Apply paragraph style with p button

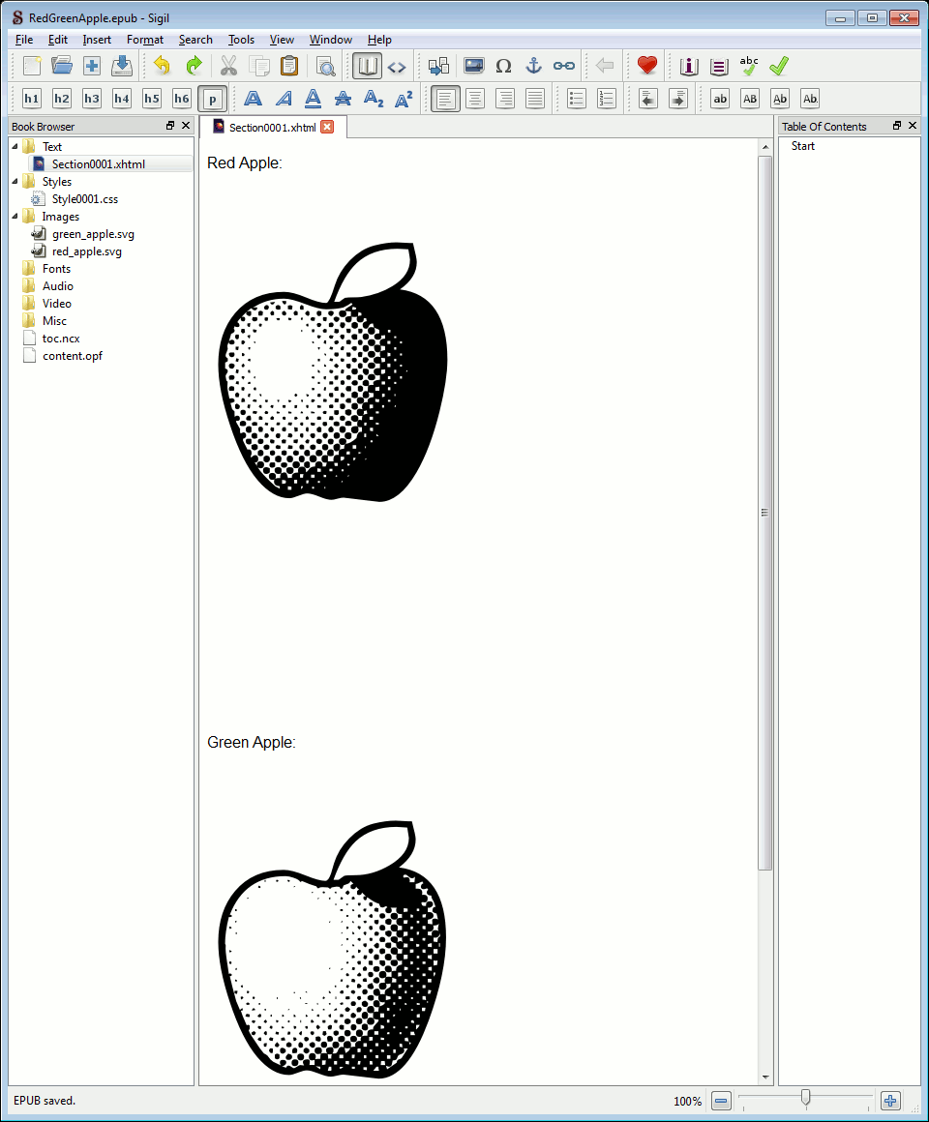click(x=213, y=99)
